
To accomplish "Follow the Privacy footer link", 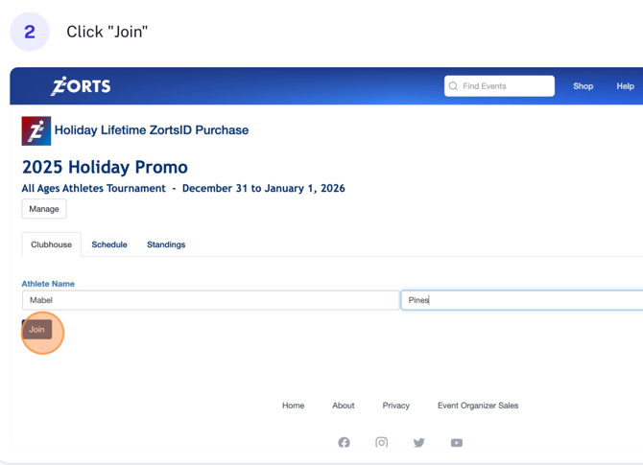I will click(395, 406).
